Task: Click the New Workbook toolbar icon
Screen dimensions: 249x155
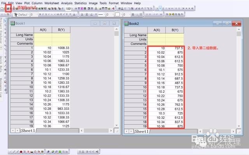Action: coord(8,9)
